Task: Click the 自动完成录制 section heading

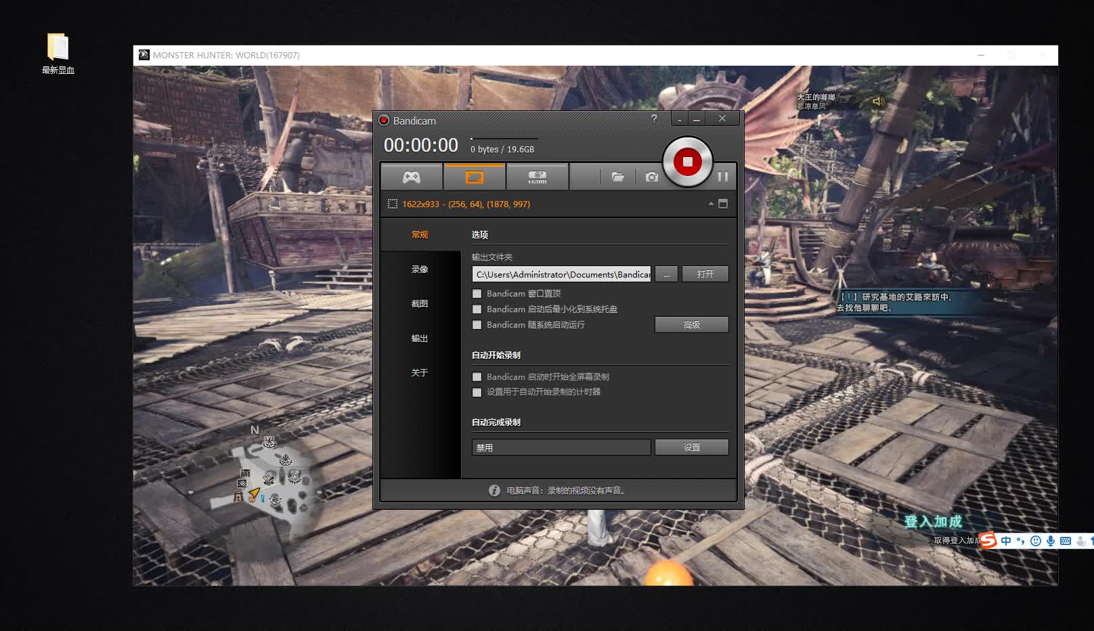Action: [496, 422]
